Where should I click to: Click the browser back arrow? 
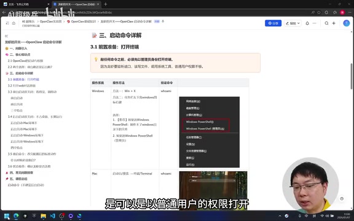point(4,12)
